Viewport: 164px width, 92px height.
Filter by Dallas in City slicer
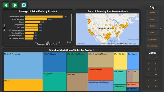click(152, 33)
